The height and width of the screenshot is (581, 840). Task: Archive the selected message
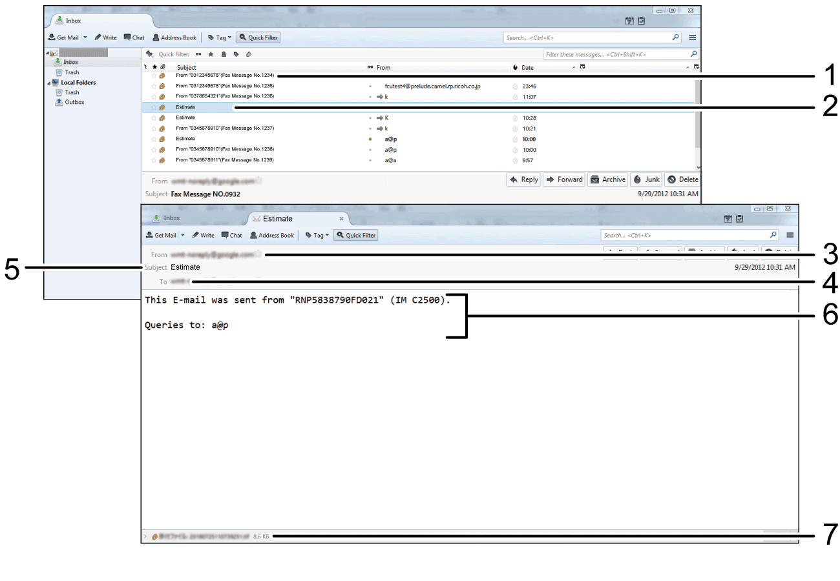pyautogui.click(x=607, y=179)
